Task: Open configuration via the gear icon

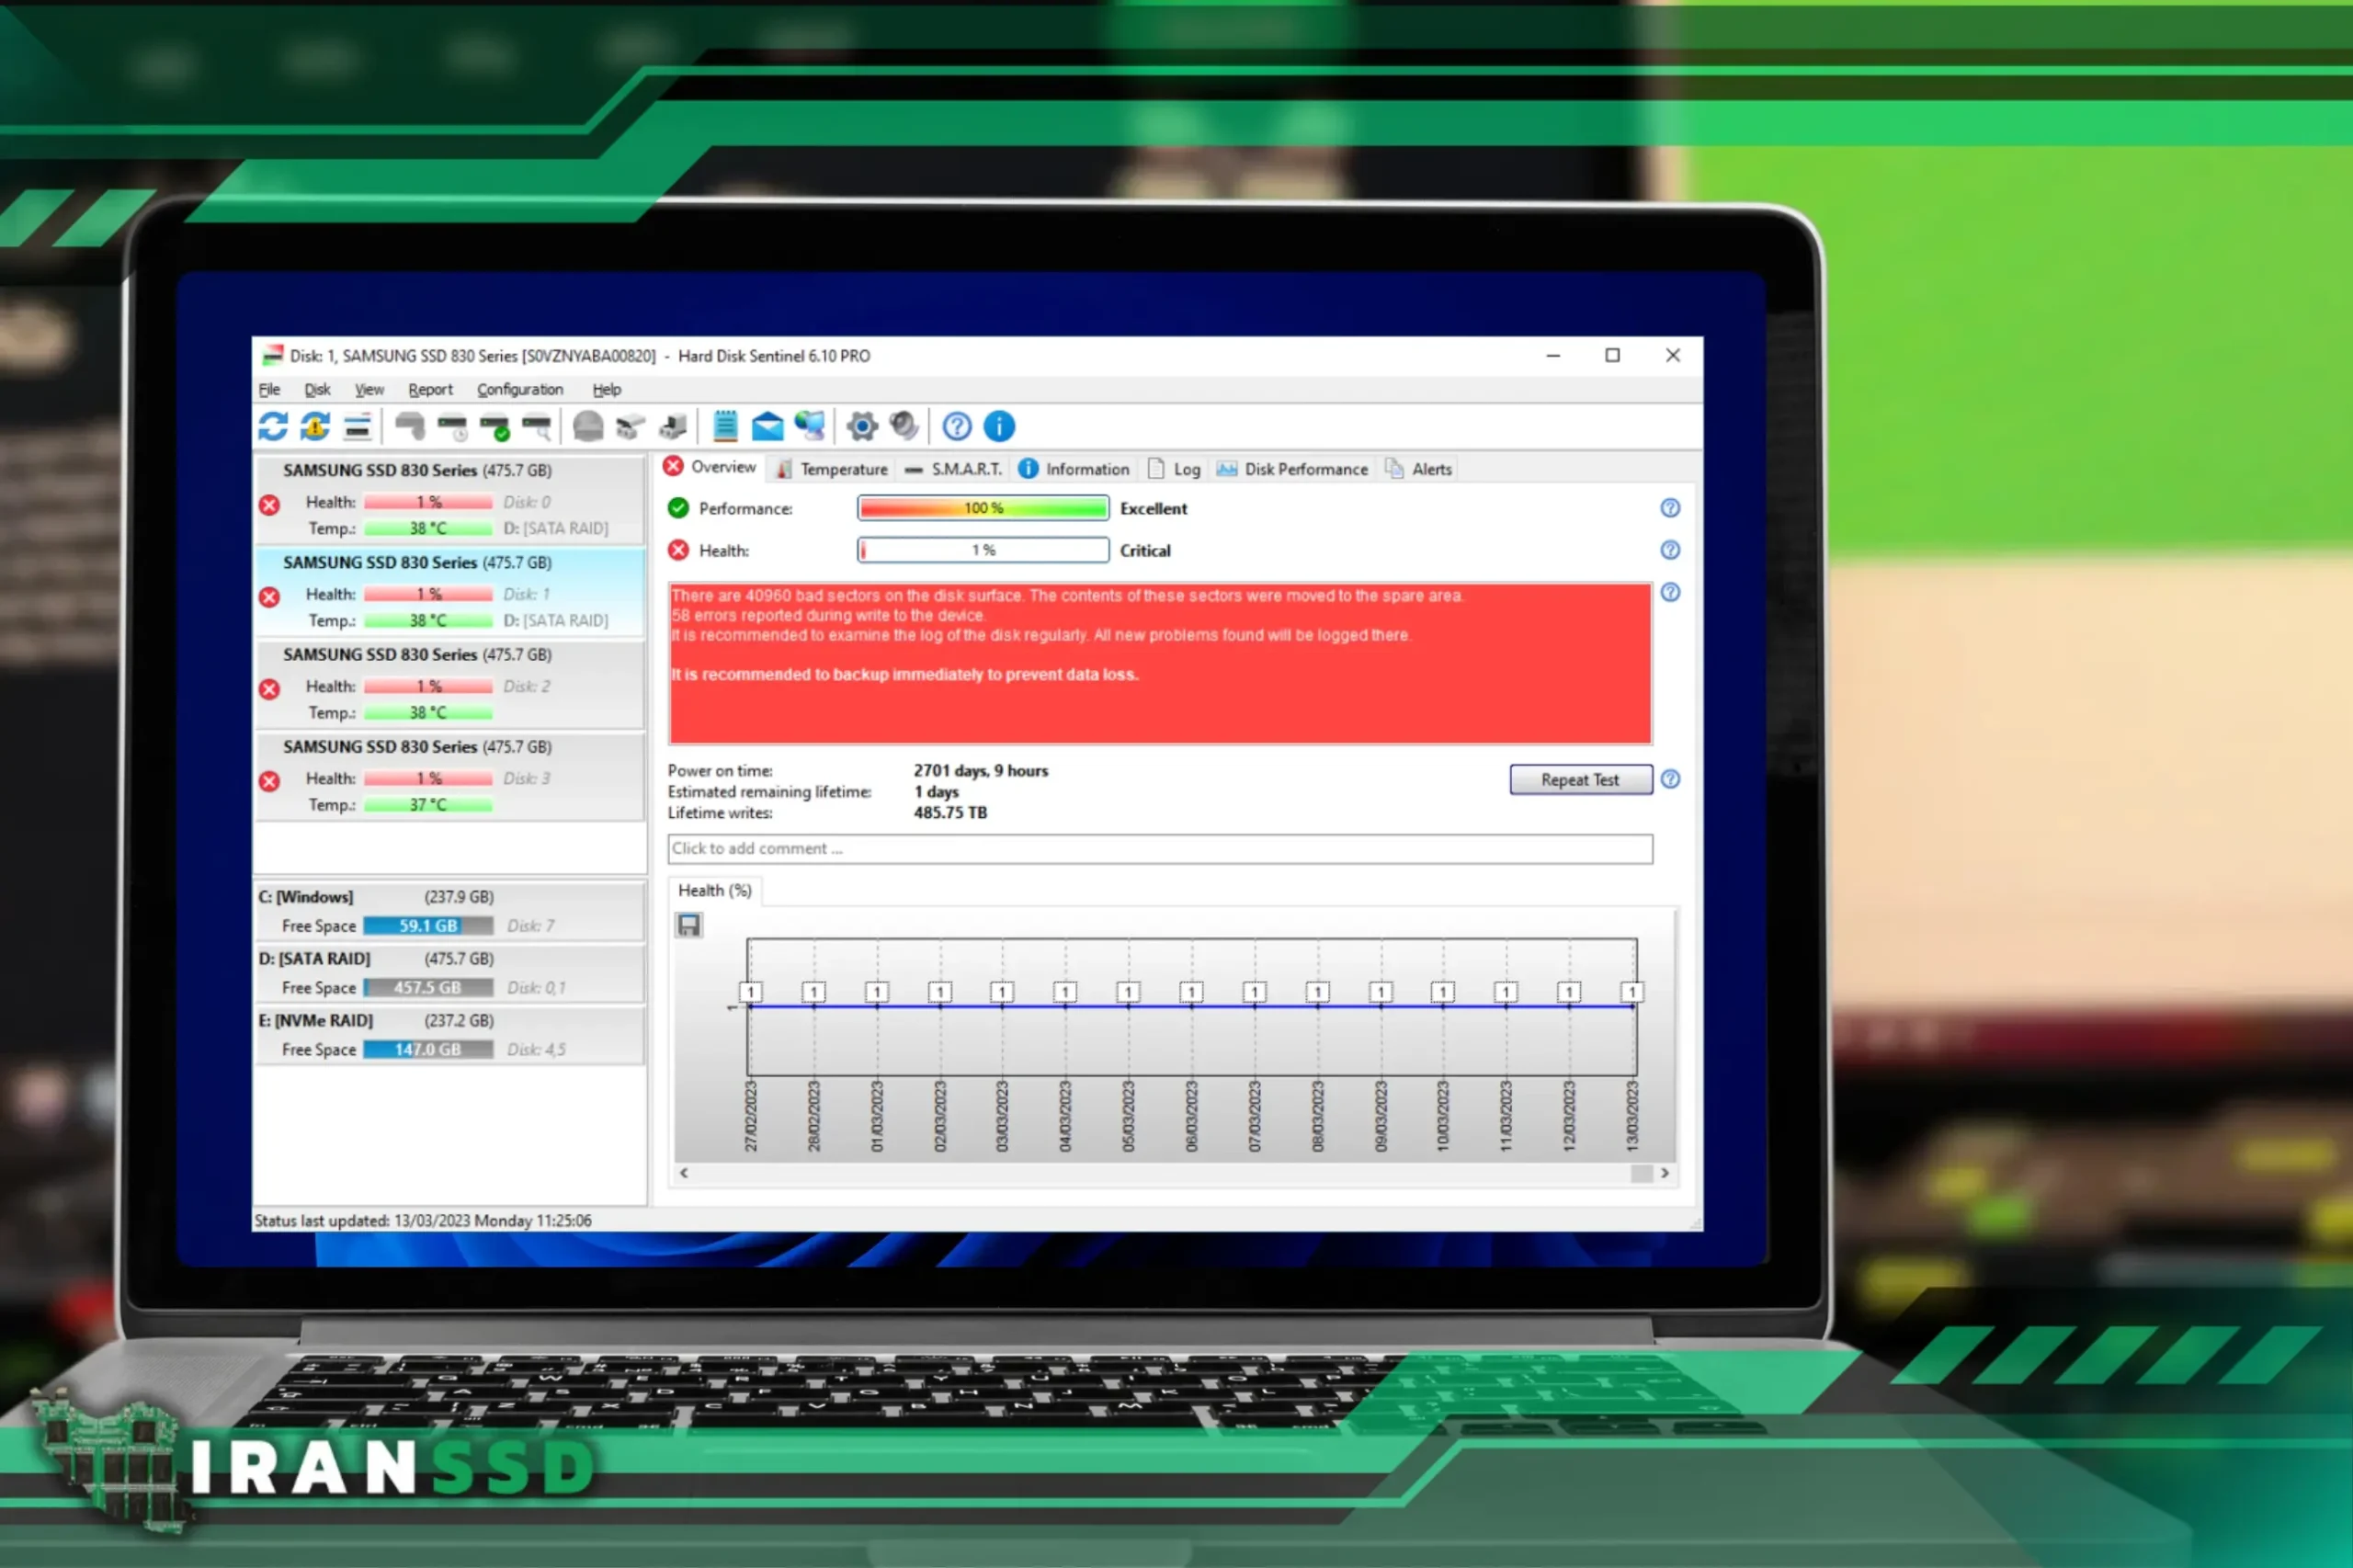Action: 862,427
